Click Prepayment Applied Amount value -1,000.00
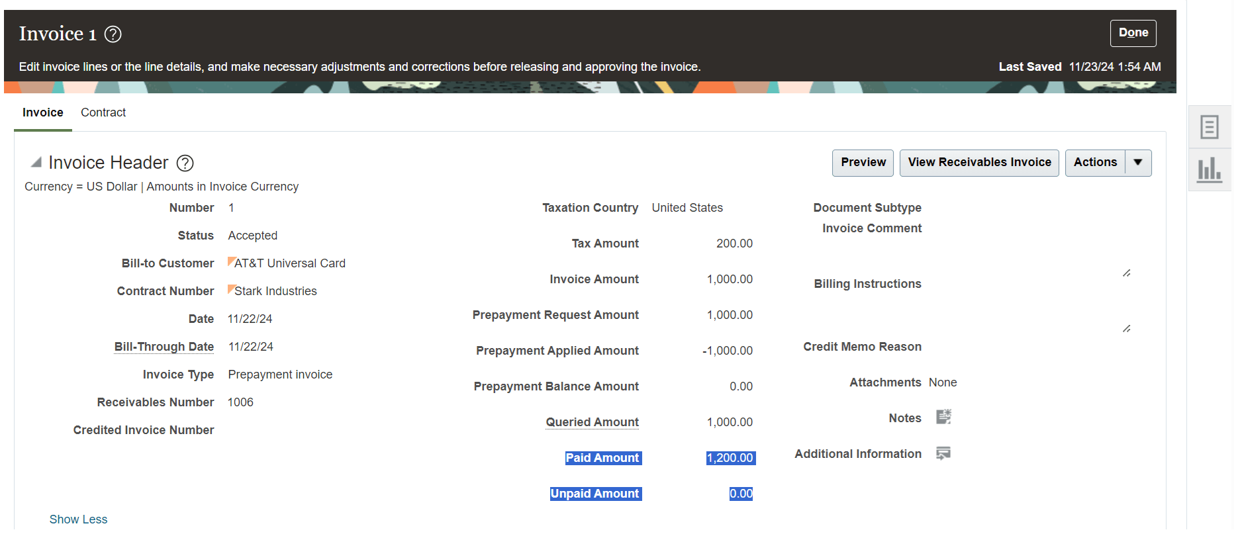1234x536 pixels. click(x=728, y=351)
